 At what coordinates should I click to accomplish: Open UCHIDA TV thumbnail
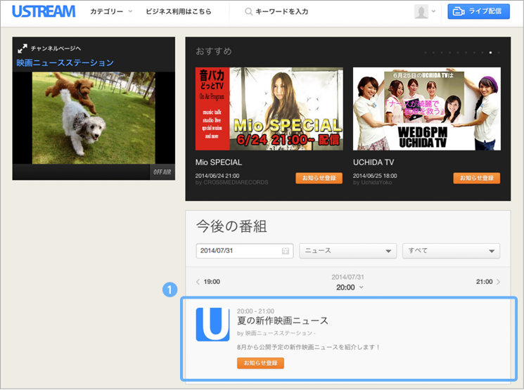tap(427, 109)
